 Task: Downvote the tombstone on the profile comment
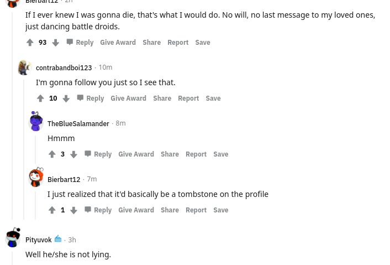73,210
